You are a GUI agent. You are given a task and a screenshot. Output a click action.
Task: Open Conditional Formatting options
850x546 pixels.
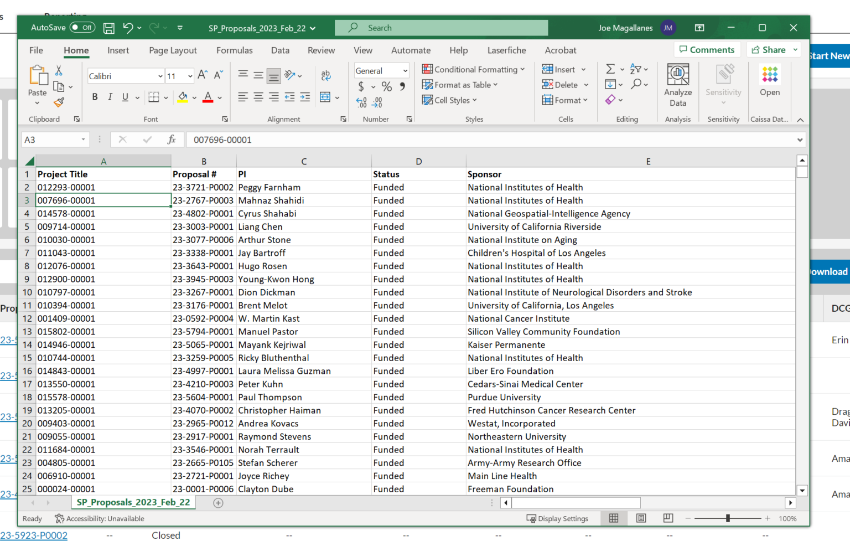click(473, 69)
